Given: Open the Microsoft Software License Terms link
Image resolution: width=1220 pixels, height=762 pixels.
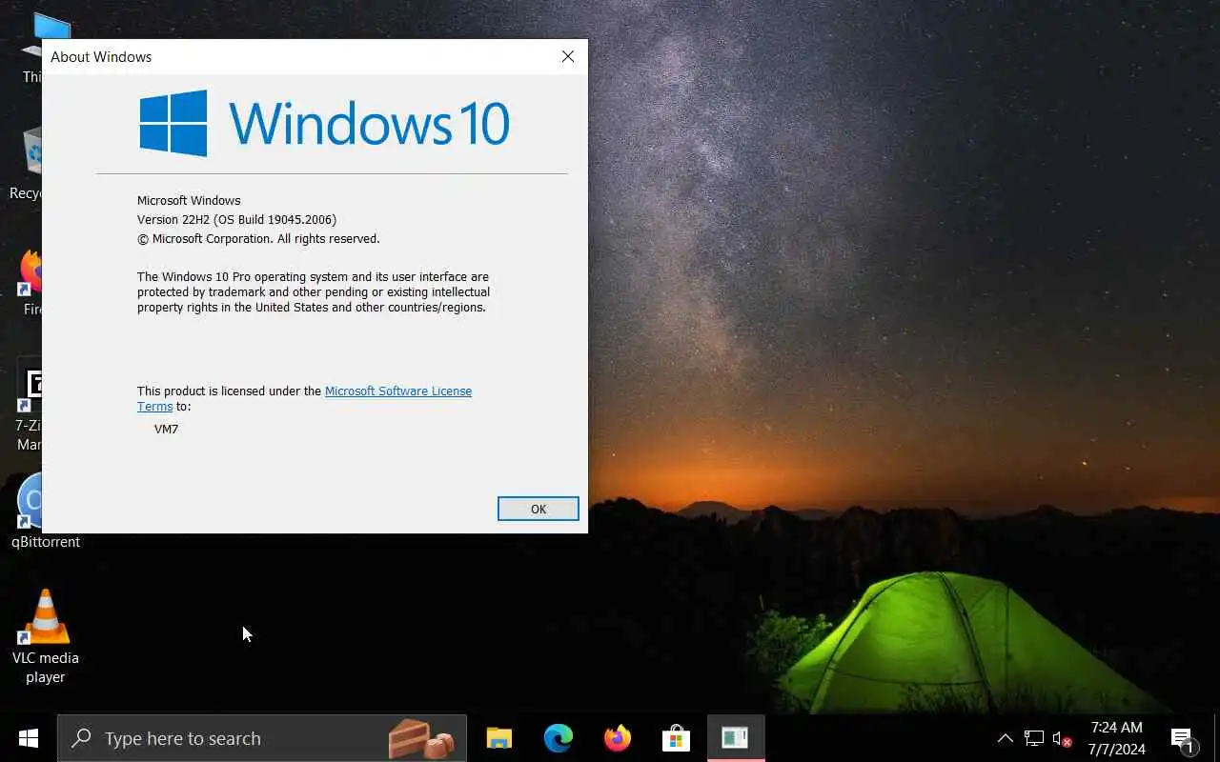Looking at the screenshot, I should point(398,391).
